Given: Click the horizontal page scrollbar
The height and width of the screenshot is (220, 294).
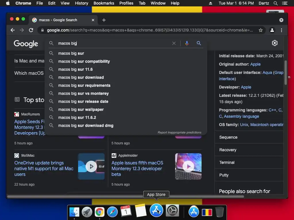Looking at the screenshot, I should [126, 197].
